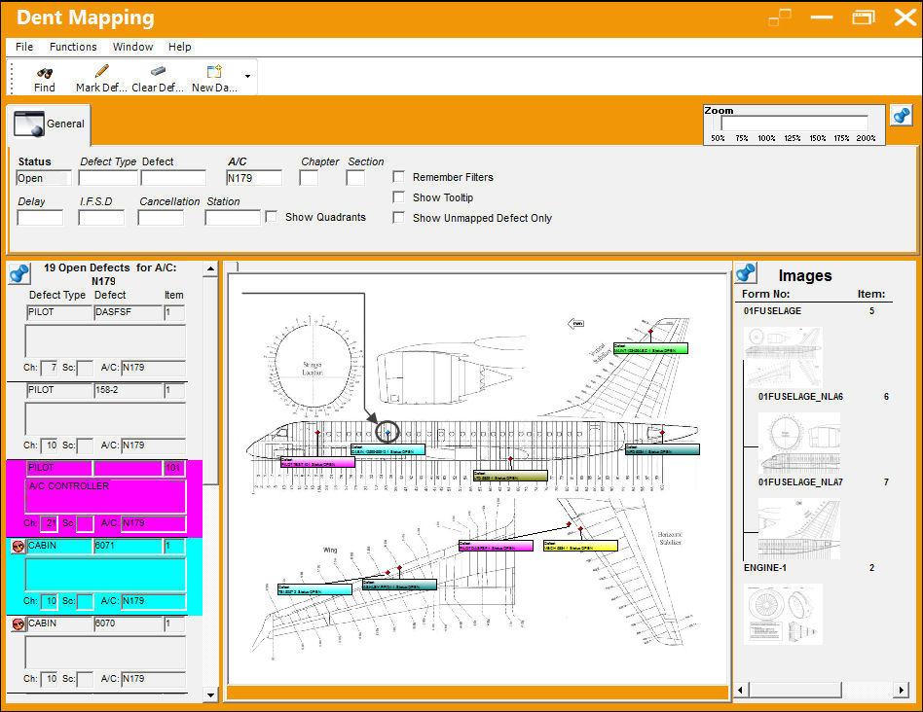Click the pin icon next to Zoom
This screenshot has width=923, height=712.
point(902,115)
